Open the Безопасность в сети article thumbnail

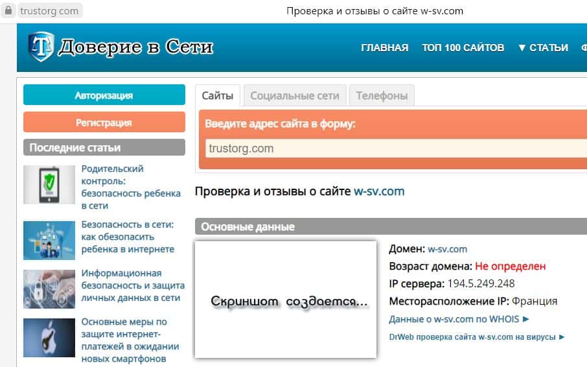(x=49, y=241)
